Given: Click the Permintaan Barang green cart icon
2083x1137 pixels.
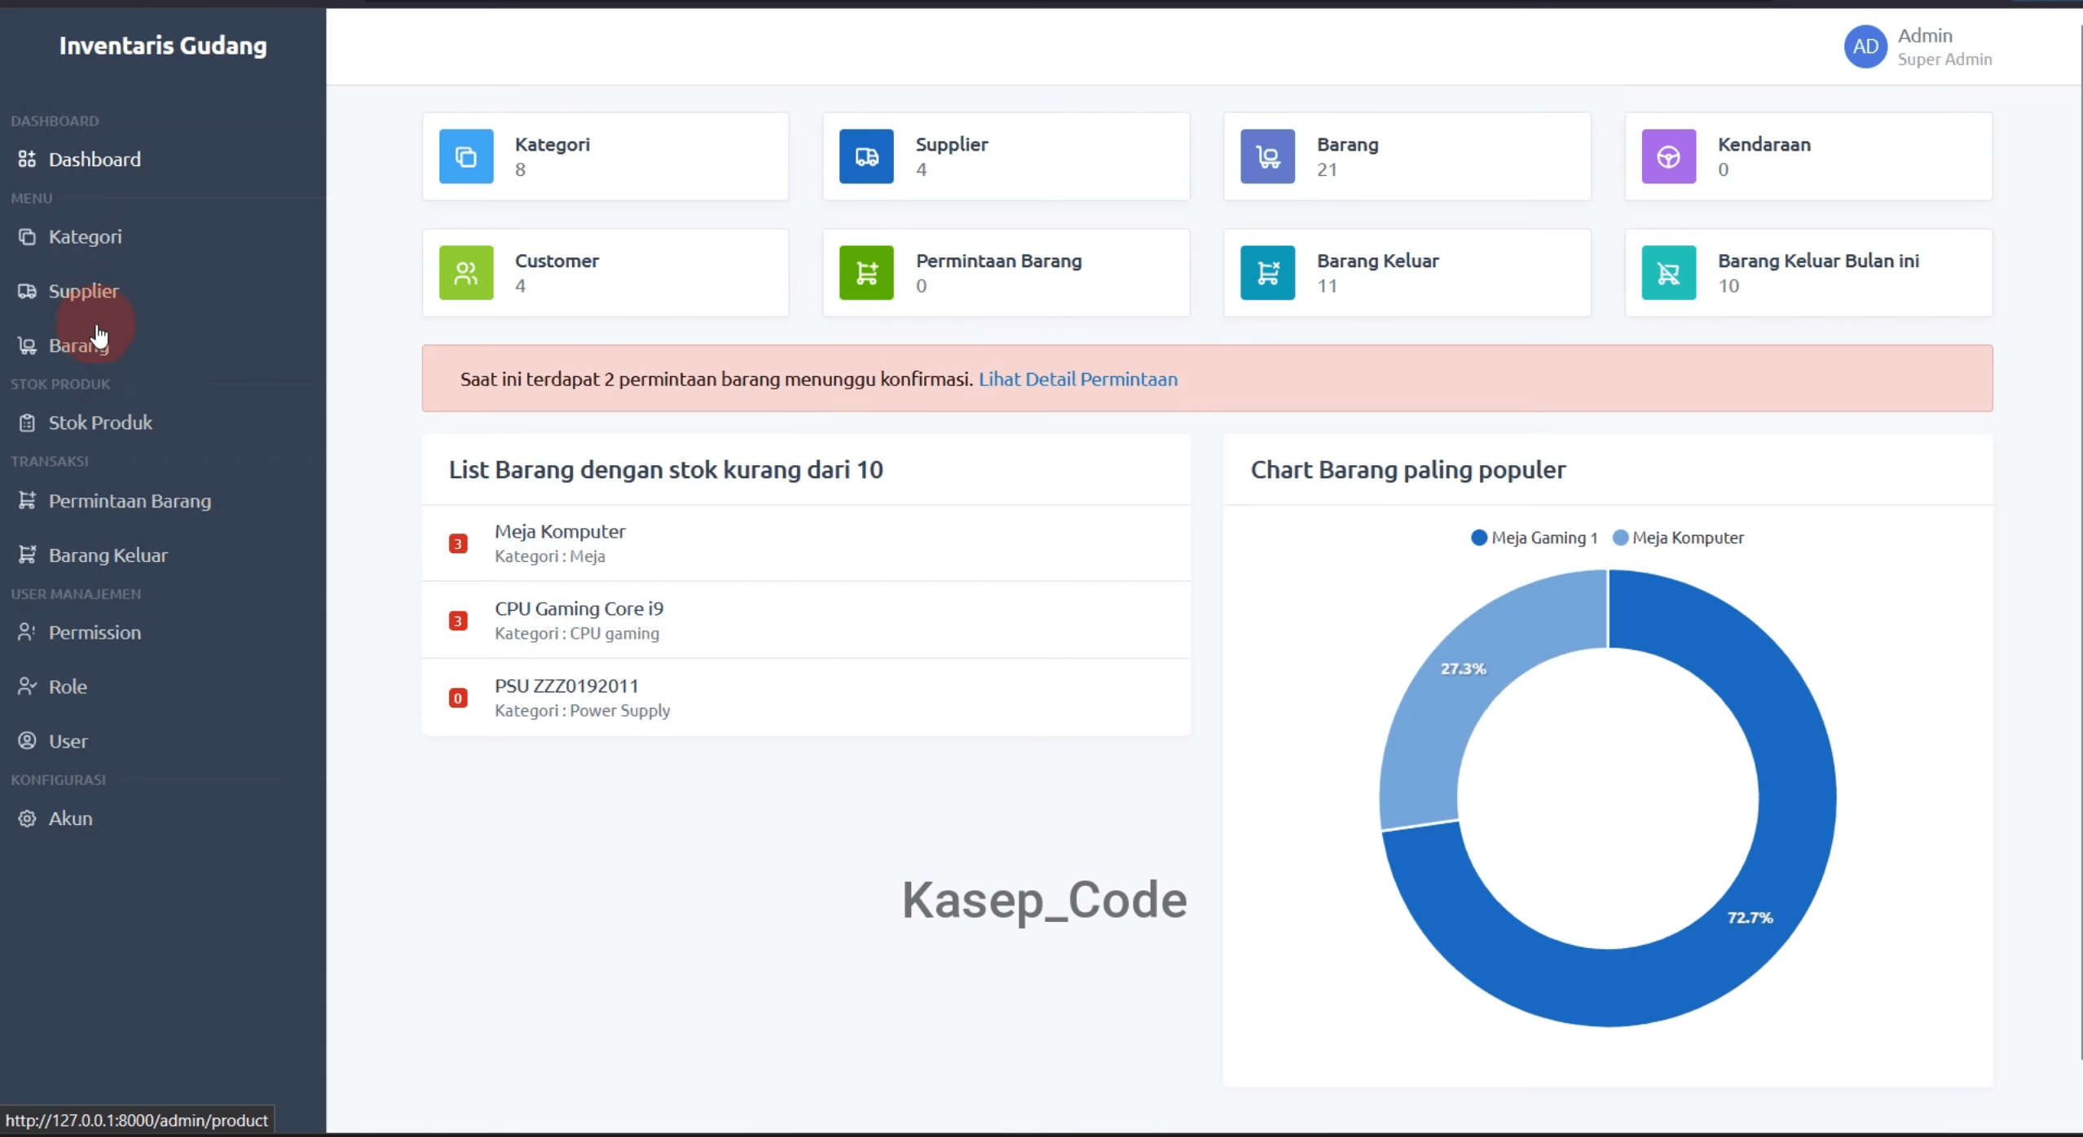Looking at the screenshot, I should 866,273.
